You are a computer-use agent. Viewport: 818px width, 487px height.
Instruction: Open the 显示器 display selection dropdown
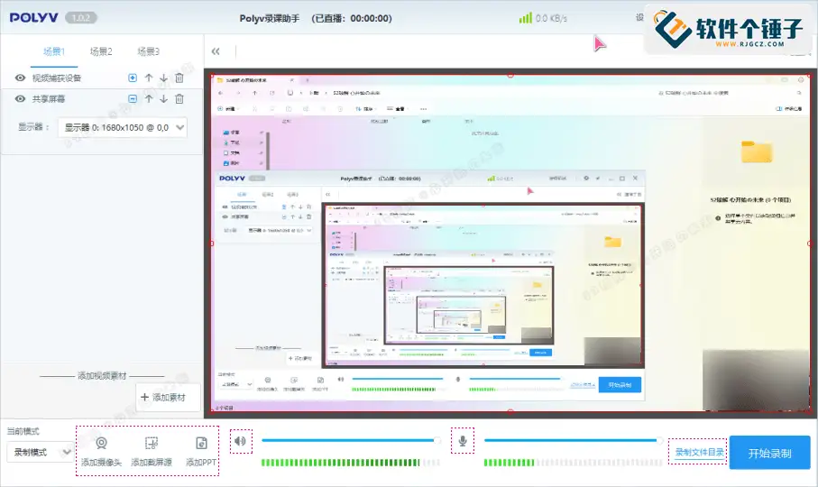[x=123, y=127]
